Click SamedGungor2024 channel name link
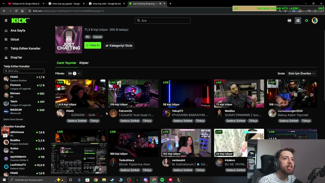This screenshot has height=183, width=325. click(x=290, y=111)
